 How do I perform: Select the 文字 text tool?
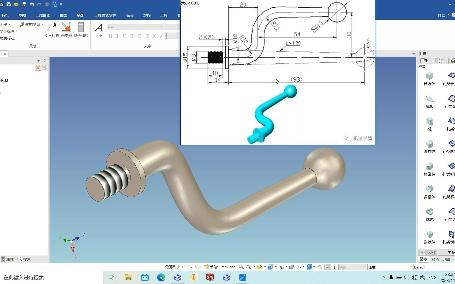[99, 30]
